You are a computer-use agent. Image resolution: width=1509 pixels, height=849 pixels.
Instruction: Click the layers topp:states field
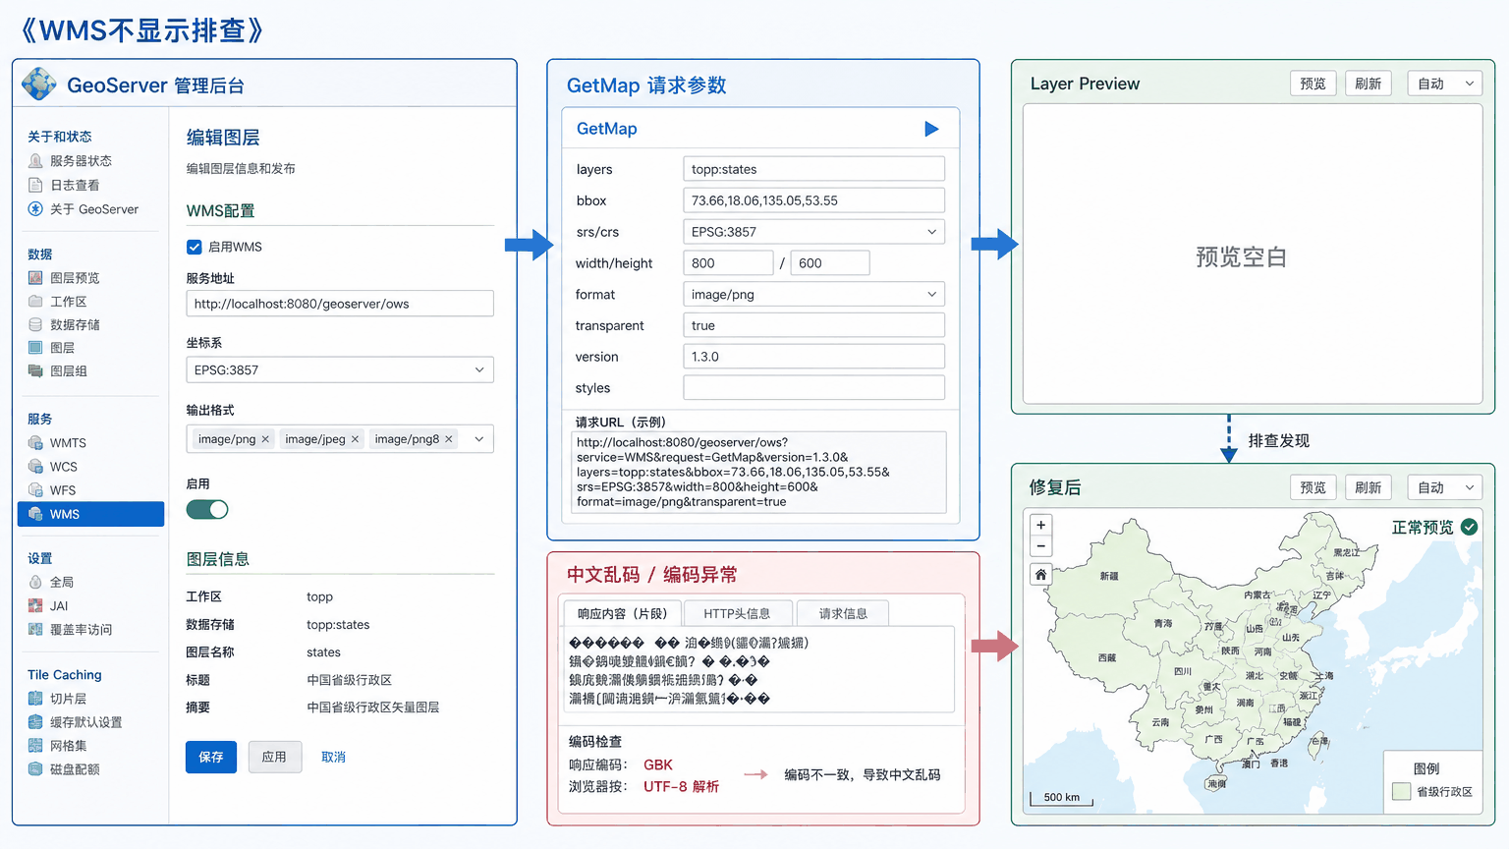813,169
